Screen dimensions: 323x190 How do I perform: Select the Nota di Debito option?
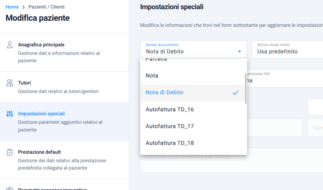[164, 92]
